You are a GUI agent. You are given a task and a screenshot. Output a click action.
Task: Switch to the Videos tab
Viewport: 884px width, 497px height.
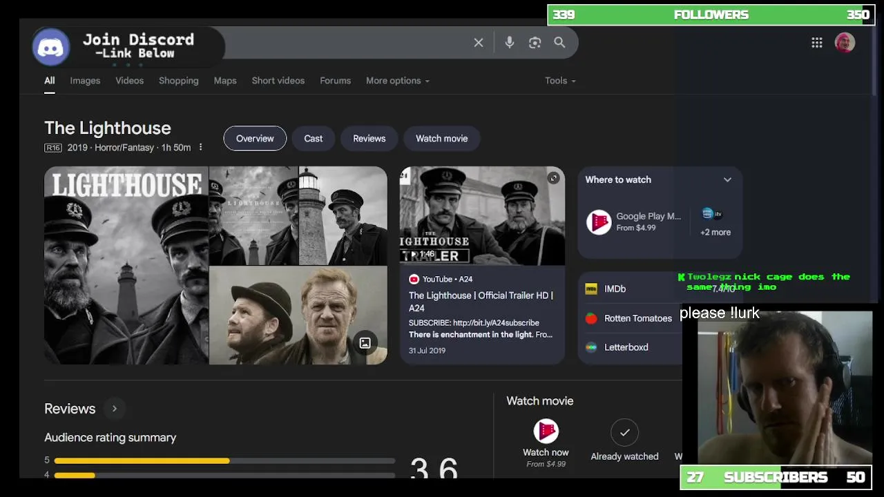pyautogui.click(x=130, y=81)
